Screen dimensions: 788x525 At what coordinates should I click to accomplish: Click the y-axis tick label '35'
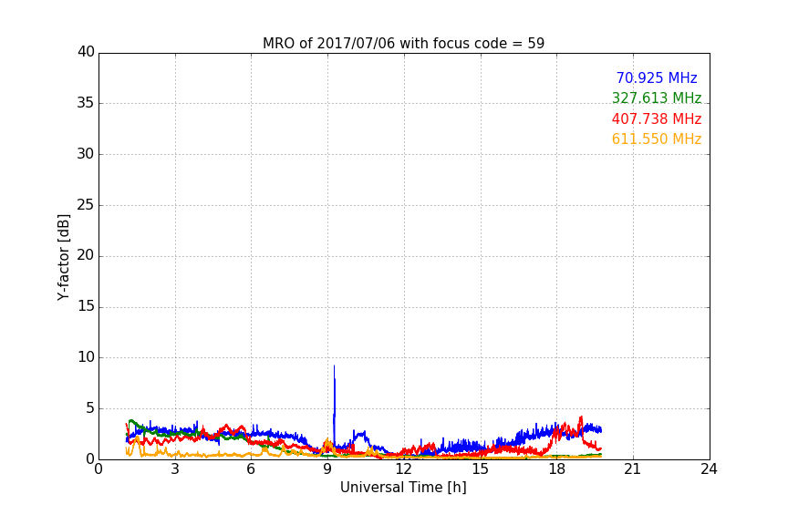86,103
